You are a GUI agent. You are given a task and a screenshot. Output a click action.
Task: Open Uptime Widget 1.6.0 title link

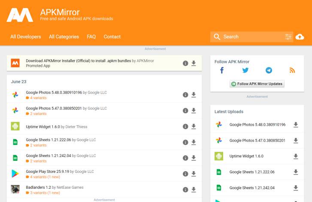click(x=43, y=127)
